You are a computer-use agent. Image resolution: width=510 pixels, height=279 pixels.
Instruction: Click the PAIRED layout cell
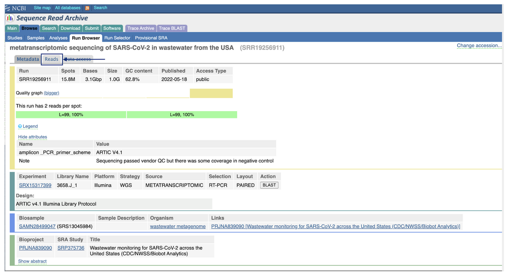246,185
